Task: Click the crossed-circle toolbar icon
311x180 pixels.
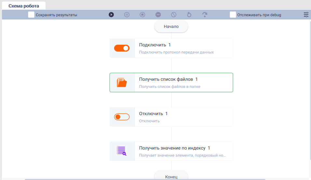Action: click(174, 15)
